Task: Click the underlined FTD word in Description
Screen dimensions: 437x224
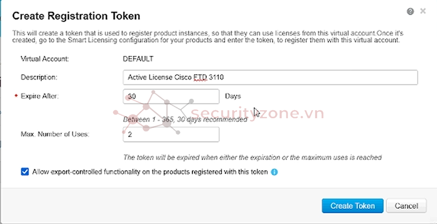Action: (x=200, y=77)
